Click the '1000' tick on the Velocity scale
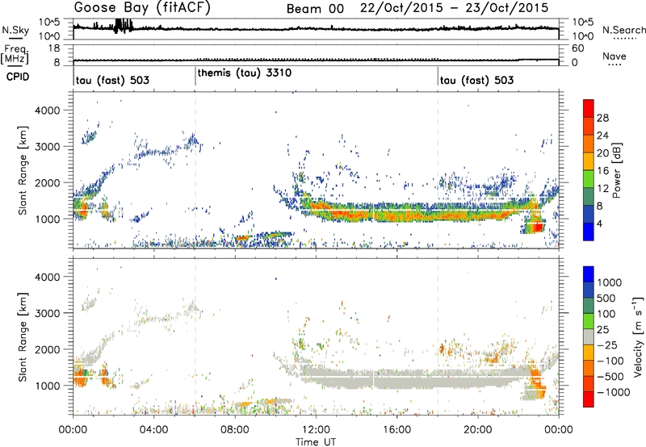This screenshot has width=646, height=447. 610,282
